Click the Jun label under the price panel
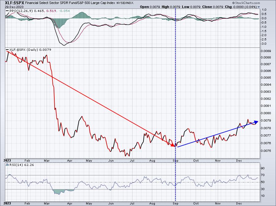276x206 pixels. click(111, 160)
